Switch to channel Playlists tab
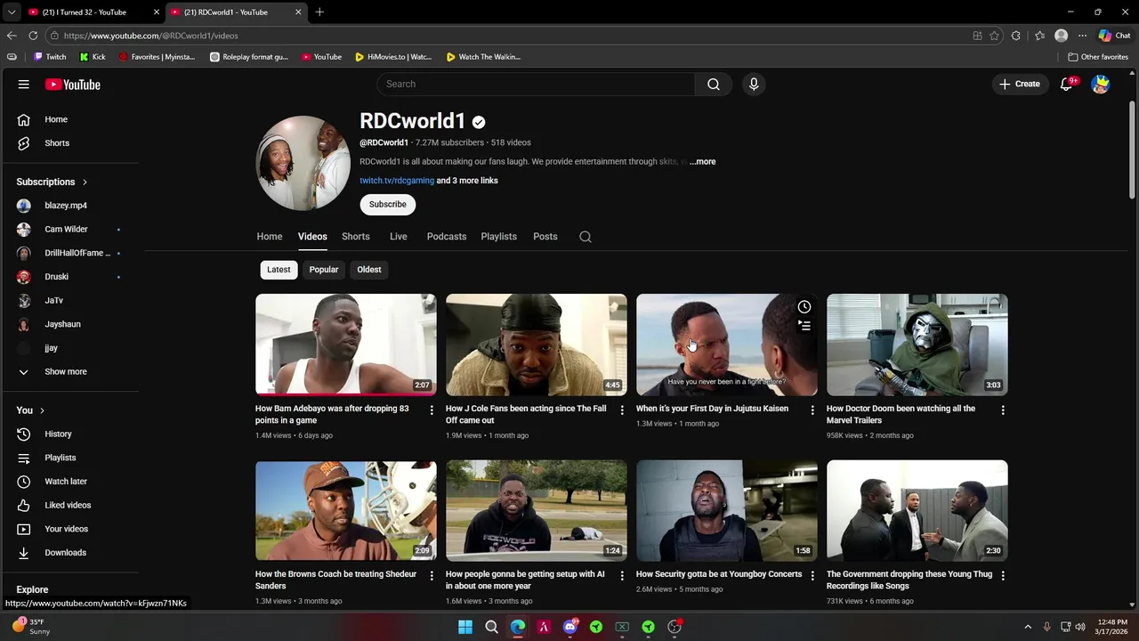This screenshot has width=1139, height=641. point(498,237)
